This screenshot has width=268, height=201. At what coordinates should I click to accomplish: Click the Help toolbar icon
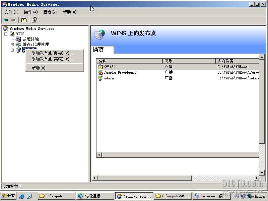pos(34,20)
